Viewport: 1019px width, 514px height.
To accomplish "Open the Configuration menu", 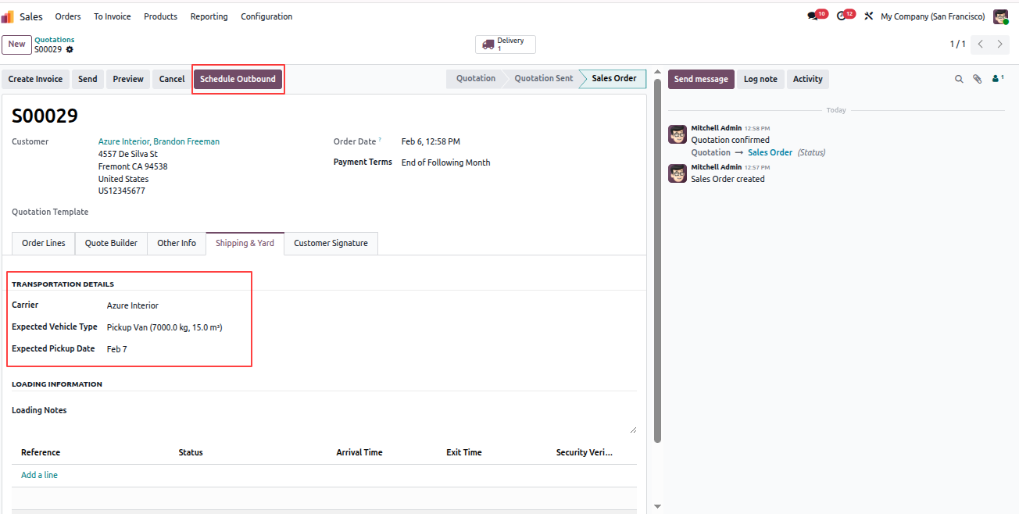I will tap(266, 16).
